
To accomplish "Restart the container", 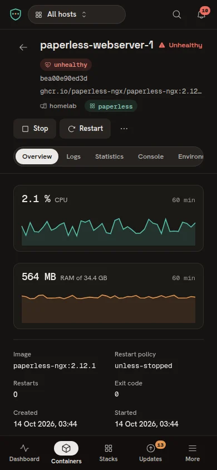I will click(x=85, y=129).
